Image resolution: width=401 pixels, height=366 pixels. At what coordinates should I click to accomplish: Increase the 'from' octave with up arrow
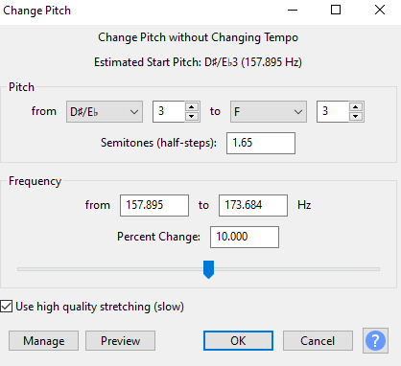click(192, 107)
